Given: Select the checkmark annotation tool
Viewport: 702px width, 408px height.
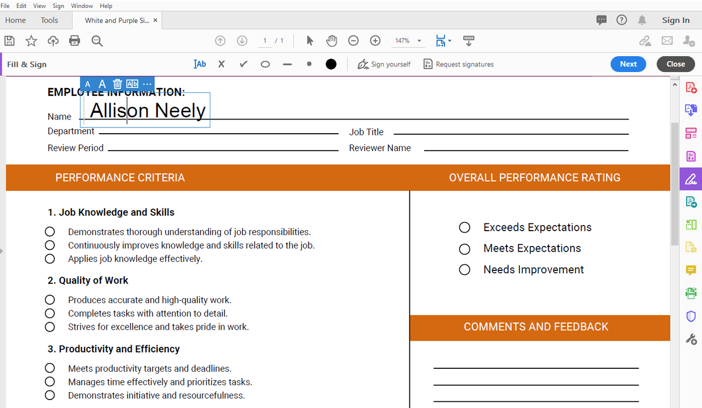Looking at the screenshot, I should point(243,64).
